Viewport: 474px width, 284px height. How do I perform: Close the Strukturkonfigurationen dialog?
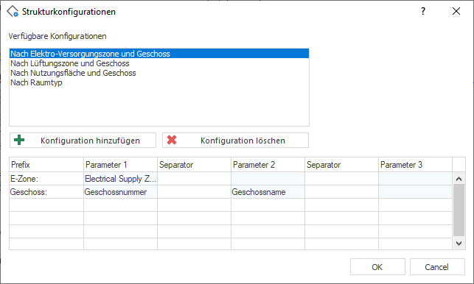coord(456,12)
